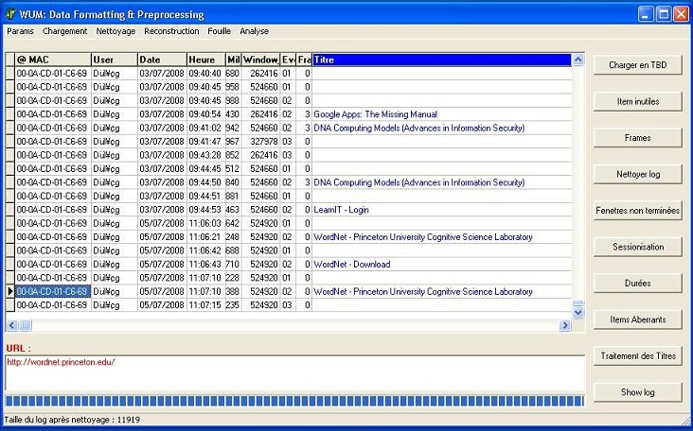Sort by the Titre column header
This screenshot has height=431, width=693.
tap(441, 60)
